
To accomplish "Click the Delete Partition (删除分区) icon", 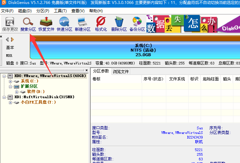I will coord(119,24).
